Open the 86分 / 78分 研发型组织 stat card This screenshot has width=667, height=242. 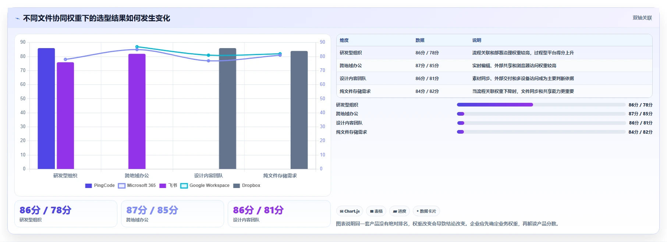66,214
